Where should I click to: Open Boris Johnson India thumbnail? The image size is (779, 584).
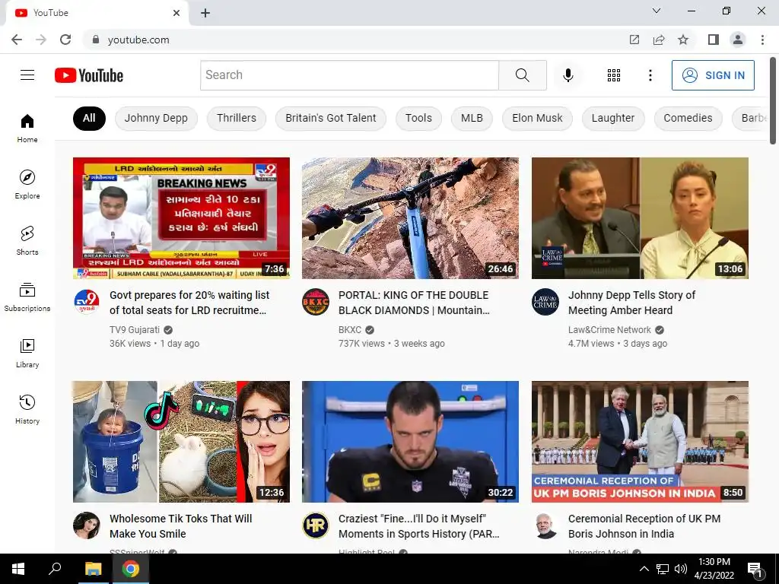point(640,442)
